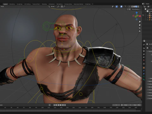This screenshot has height=114, width=152.
Task: Play the animation forward
Action: 60,105
